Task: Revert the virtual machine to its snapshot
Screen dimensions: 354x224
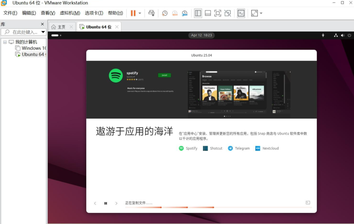Action: [175, 13]
